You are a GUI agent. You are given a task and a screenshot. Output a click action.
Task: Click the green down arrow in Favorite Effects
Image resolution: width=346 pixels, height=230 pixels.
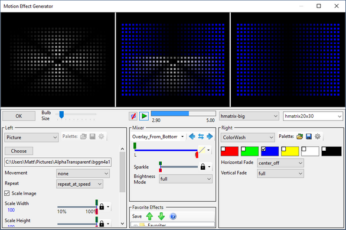[x=161, y=216]
